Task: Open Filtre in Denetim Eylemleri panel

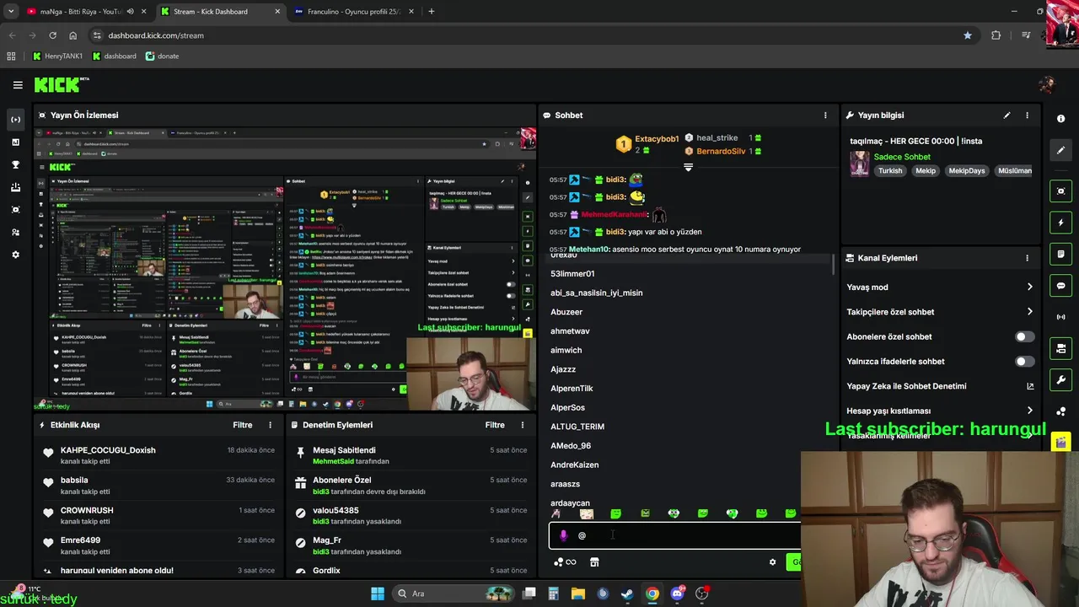Action: (495, 425)
